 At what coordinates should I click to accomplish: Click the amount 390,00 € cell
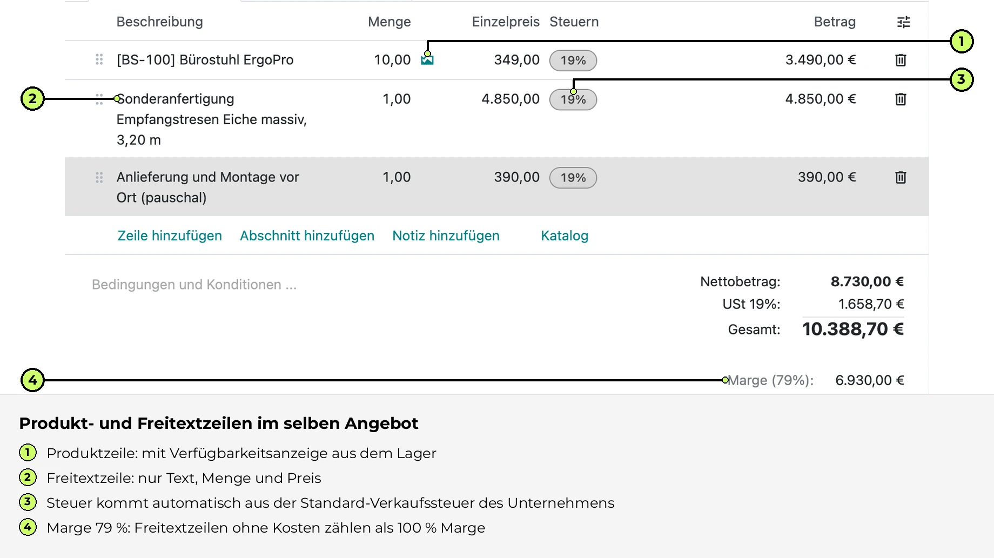(x=827, y=177)
